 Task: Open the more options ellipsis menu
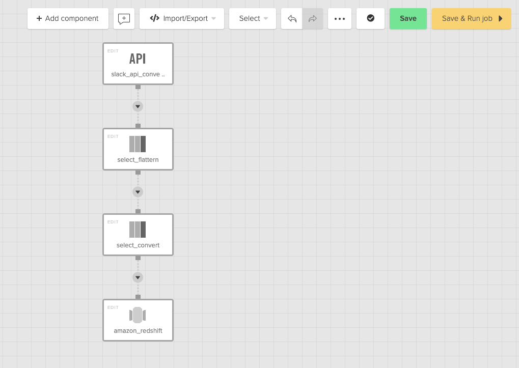point(340,18)
